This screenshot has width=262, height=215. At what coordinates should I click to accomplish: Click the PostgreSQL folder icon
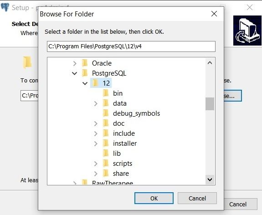click(x=85, y=73)
